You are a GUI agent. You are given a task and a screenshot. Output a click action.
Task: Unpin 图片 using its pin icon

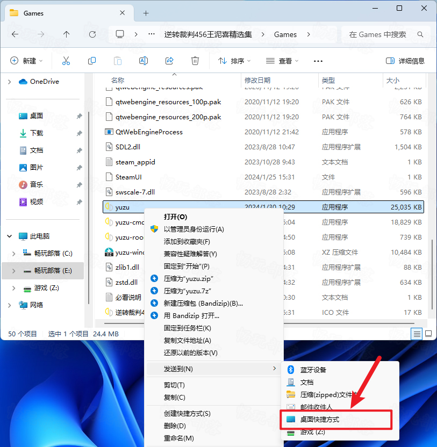point(80,168)
